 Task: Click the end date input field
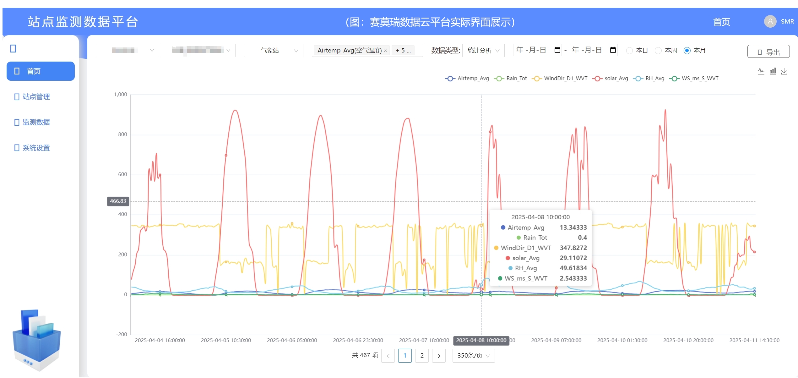[593, 50]
